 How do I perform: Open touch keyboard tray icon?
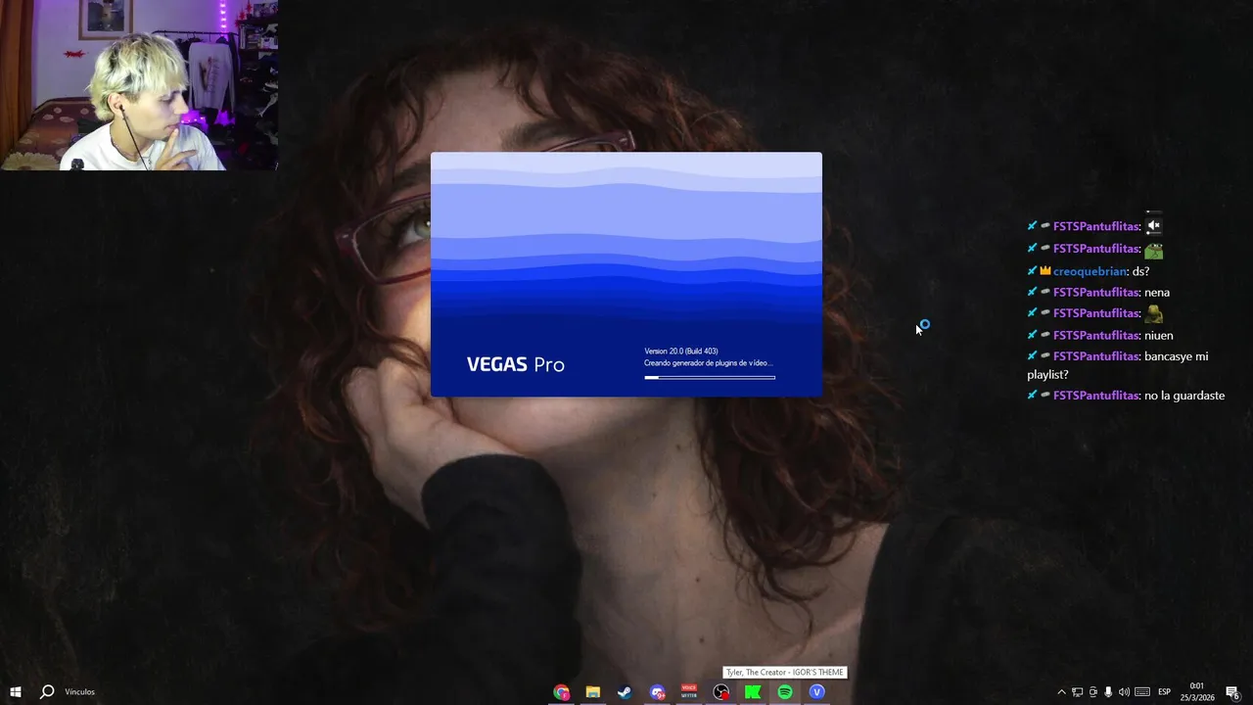[x=1142, y=692]
